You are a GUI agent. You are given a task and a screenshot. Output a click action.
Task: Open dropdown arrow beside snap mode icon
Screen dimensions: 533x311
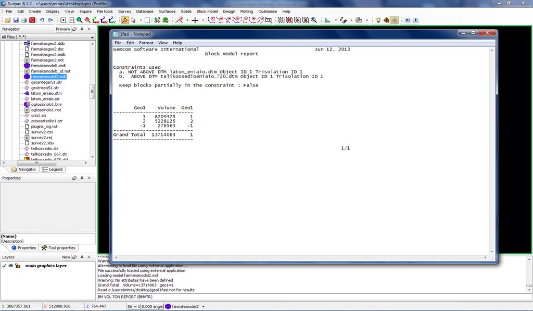(187, 20)
